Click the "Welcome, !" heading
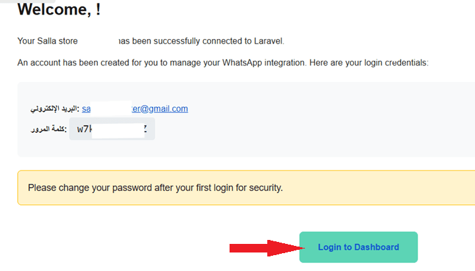Screen dimensions: 475x271 [x=59, y=11]
